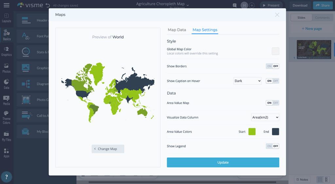Click the Change Map button
This screenshot has height=184, width=335.
coord(108,149)
